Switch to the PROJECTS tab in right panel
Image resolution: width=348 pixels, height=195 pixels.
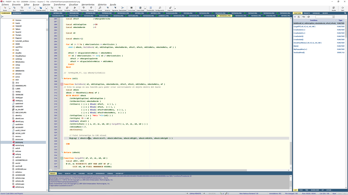307,13
